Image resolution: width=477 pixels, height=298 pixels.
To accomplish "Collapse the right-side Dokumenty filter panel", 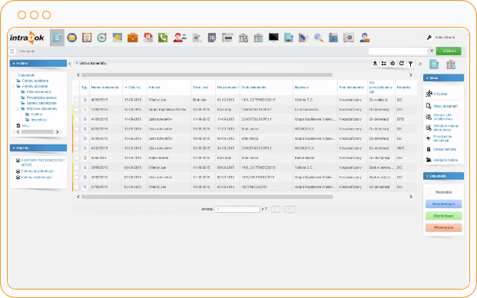I will 443,176.
